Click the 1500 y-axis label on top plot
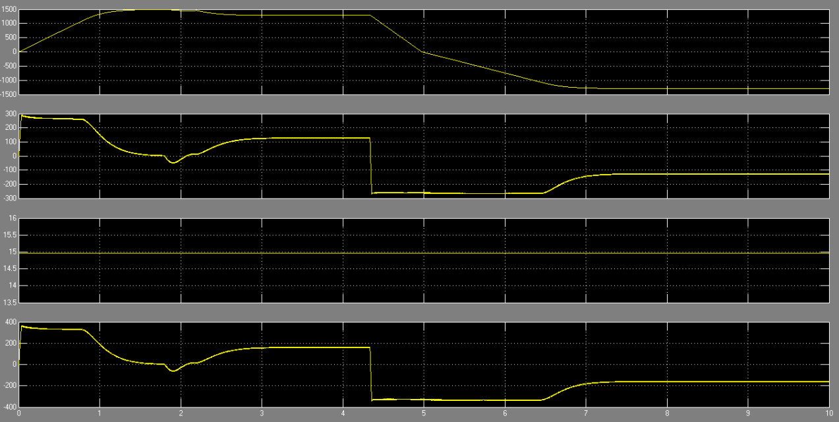The width and height of the screenshot is (839, 422). click(x=9, y=9)
